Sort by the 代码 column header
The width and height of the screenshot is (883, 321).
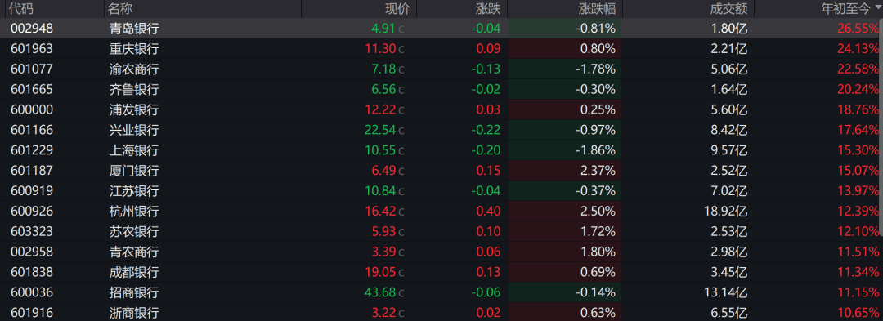(x=20, y=8)
